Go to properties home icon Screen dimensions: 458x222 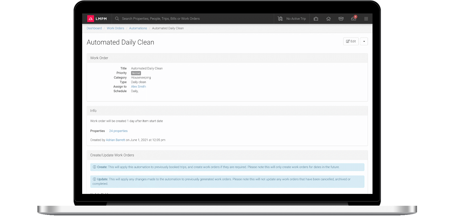tap(328, 19)
